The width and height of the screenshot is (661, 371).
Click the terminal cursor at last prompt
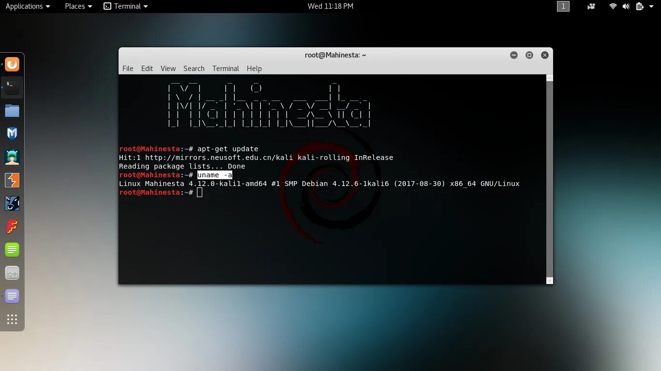[200, 192]
